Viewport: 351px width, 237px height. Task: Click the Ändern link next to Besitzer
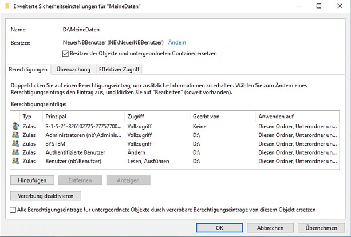(177, 42)
